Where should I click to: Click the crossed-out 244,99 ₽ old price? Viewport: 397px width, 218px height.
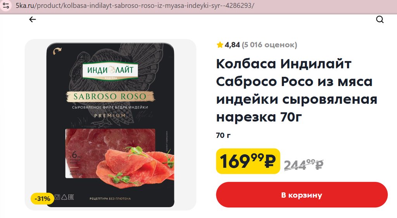pos(304,165)
